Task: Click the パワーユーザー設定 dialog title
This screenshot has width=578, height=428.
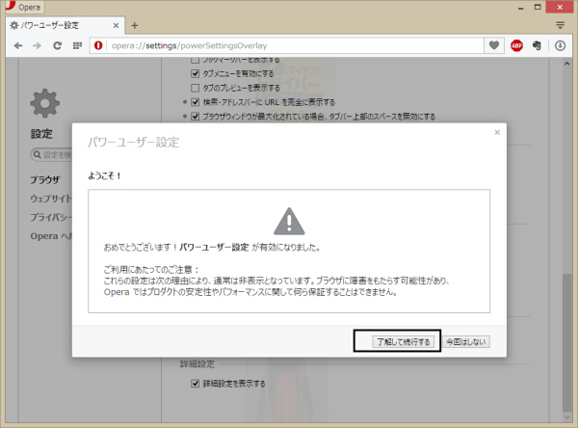Action: coord(134,142)
